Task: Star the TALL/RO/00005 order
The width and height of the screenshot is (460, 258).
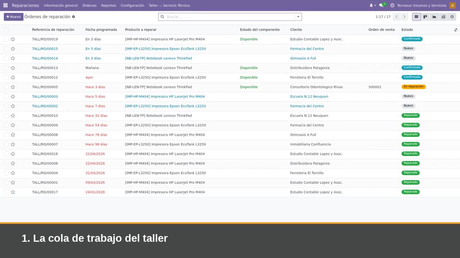Action: click(13, 87)
